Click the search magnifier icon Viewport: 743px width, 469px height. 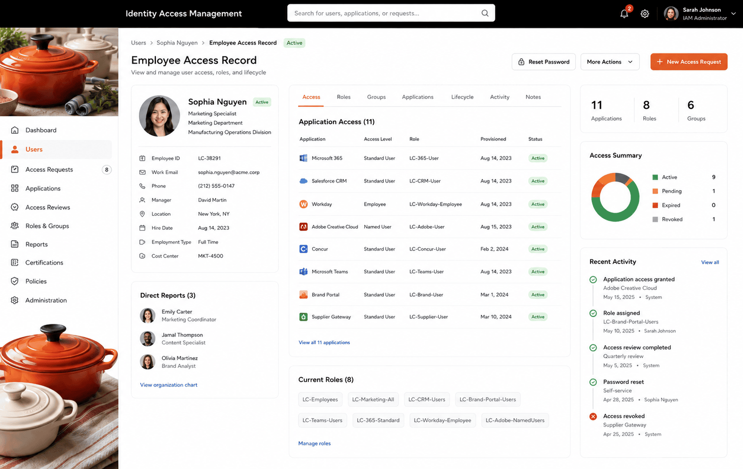point(485,13)
